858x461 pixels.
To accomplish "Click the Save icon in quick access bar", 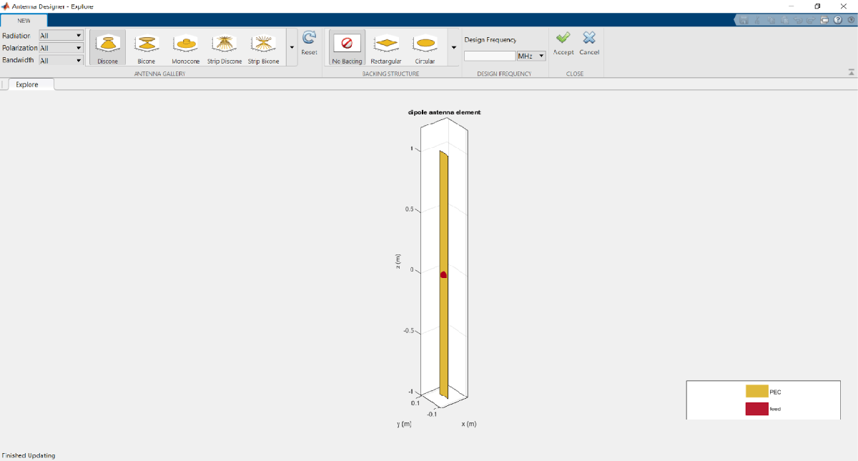I will point(744,20).
